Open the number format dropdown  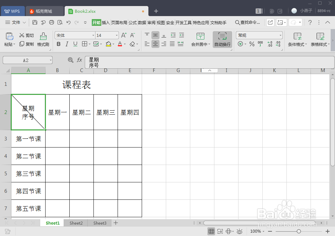point(280,35)
